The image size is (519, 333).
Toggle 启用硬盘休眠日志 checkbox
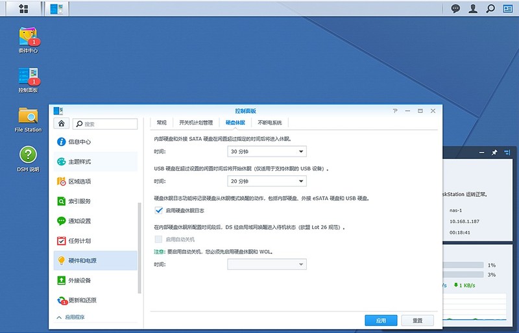coord(158,210)
